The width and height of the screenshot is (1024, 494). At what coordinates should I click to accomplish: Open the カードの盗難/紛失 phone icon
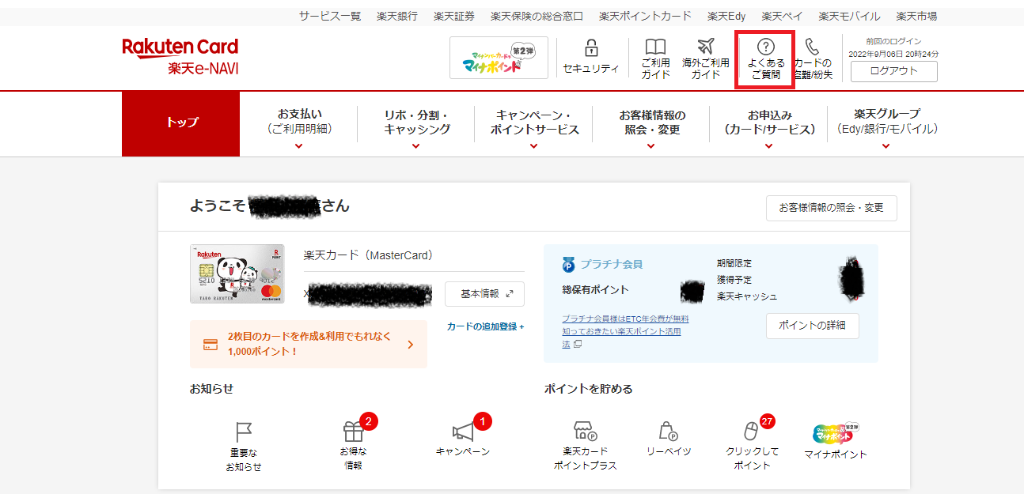point(812,47)
